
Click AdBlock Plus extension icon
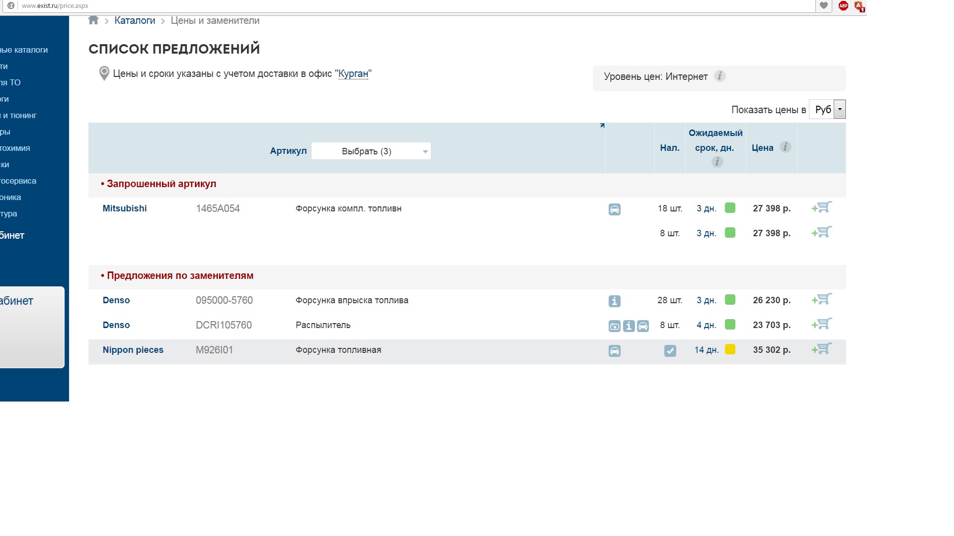(x=843, y=6)
